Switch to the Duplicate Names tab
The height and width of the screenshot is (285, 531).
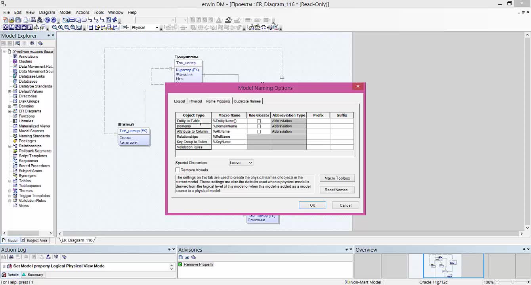point(247,101)
